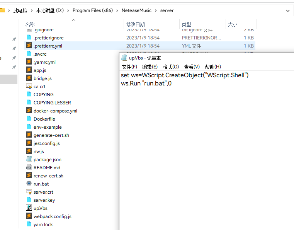Click the run.bat gear file icon

(x=29, y=184)
